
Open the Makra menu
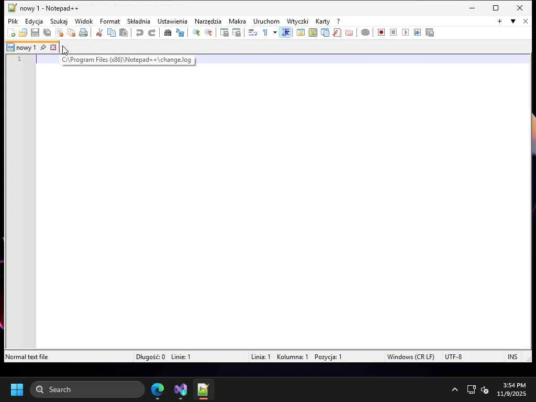[x=237, y=21]
